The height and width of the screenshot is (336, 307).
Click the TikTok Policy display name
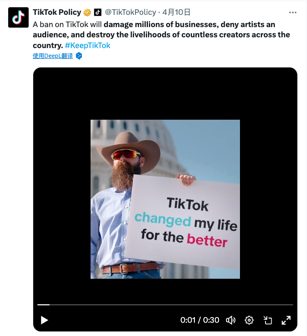click(57, 12)
